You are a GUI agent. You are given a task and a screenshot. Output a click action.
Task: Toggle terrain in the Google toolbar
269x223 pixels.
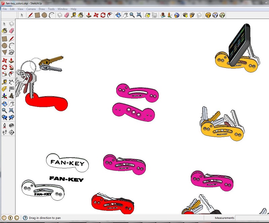coord(155,15)
